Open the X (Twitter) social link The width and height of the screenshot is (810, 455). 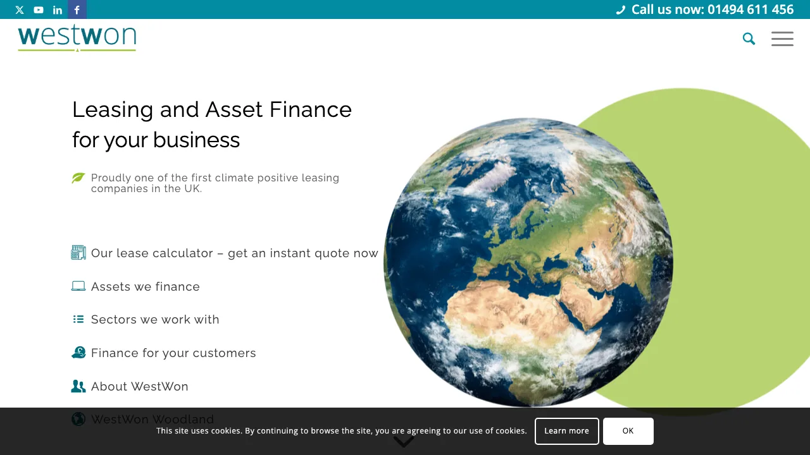tap(20, 9)
